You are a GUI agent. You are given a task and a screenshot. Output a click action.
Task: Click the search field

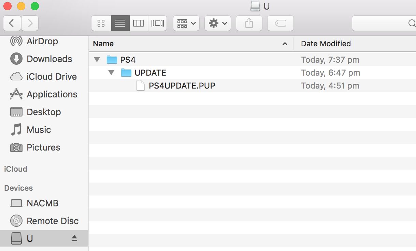pyautogui.click(x=382, y=23)
